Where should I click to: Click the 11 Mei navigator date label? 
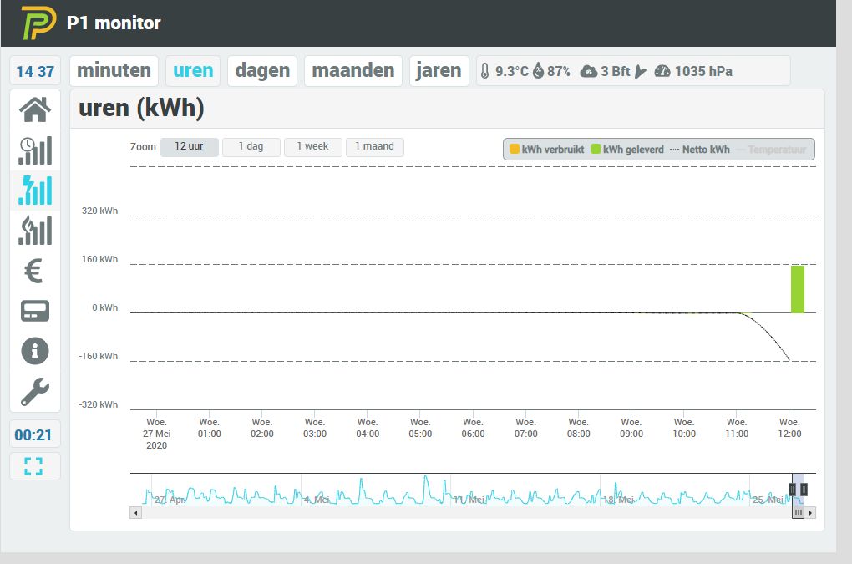click(x=469, y=500)
